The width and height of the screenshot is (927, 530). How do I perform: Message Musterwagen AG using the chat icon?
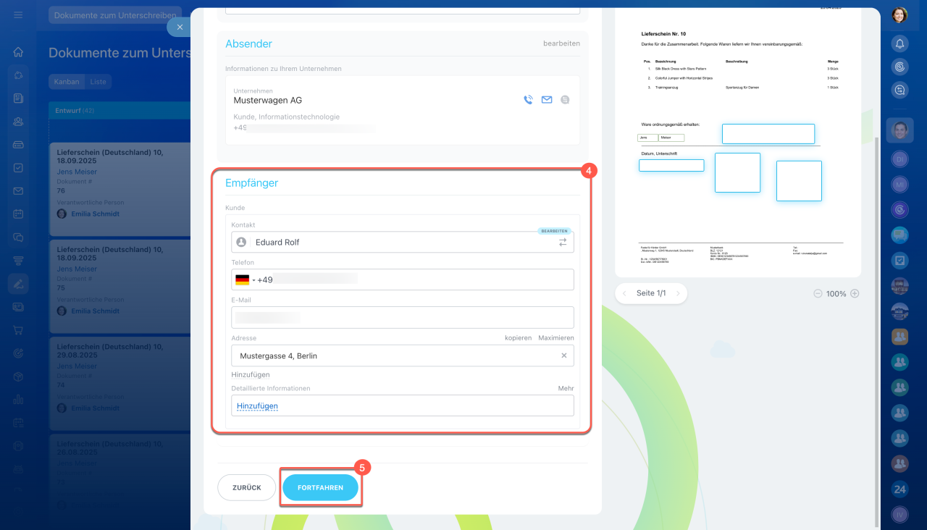565,100
